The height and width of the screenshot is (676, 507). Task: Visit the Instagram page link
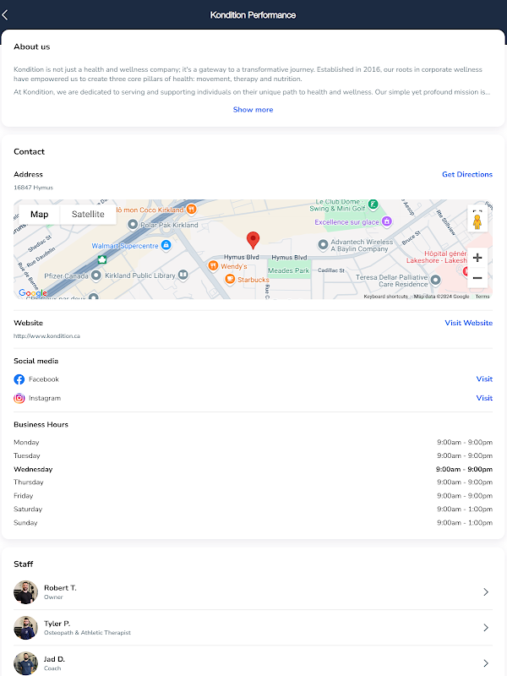484,398
